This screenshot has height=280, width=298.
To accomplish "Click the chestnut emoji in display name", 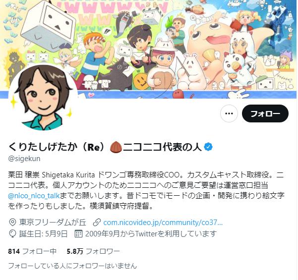I will (116, 147).
